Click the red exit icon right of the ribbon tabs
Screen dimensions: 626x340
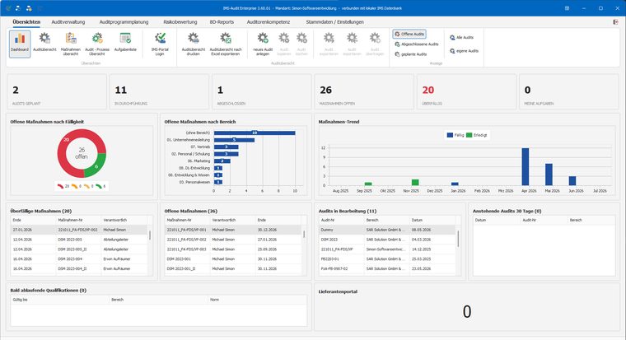[x=615, y=22]
